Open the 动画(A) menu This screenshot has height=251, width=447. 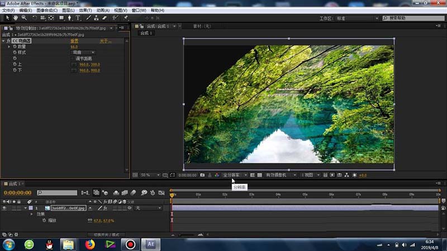(103, 10)
